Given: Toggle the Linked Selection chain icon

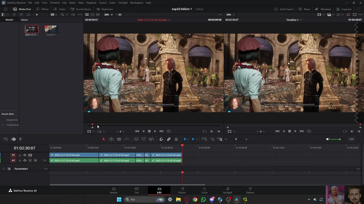Looking at the screenshot, I should tap(169, 139).
